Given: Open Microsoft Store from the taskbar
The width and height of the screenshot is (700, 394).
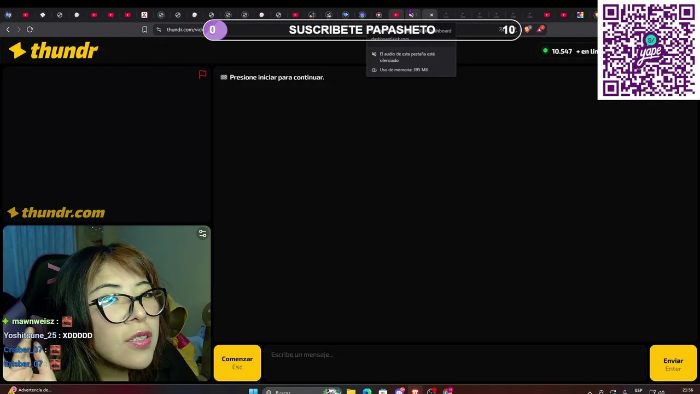Looking at the screenshot, I should tap(383, 391).
